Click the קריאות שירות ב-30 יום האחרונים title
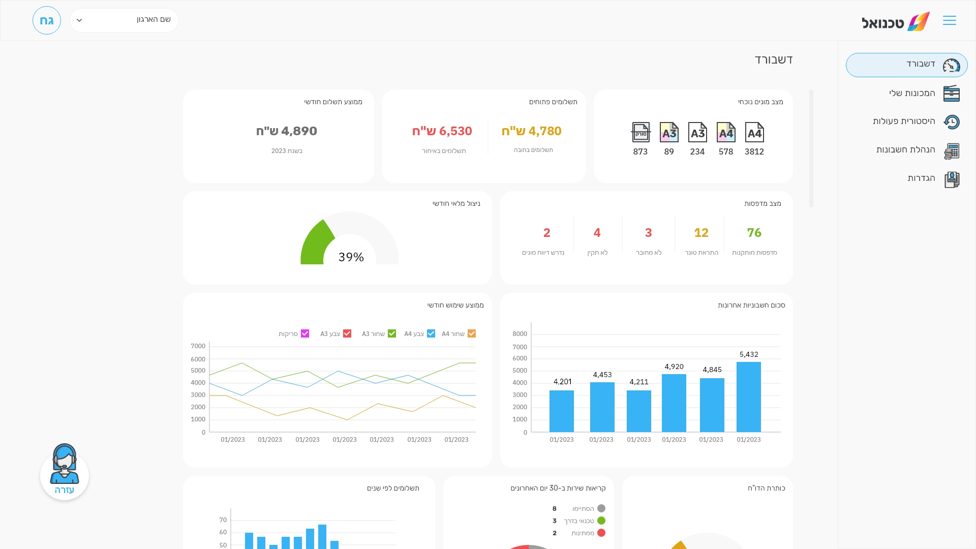976x549 pixels. [558, 489]
